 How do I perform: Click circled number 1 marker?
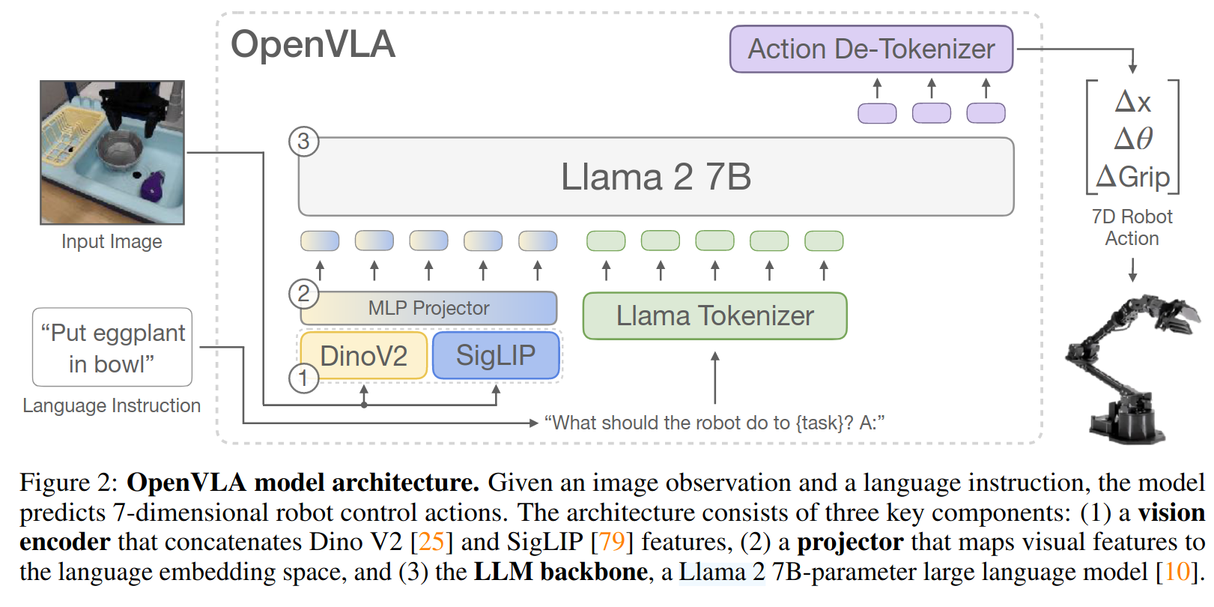[303, 378]
